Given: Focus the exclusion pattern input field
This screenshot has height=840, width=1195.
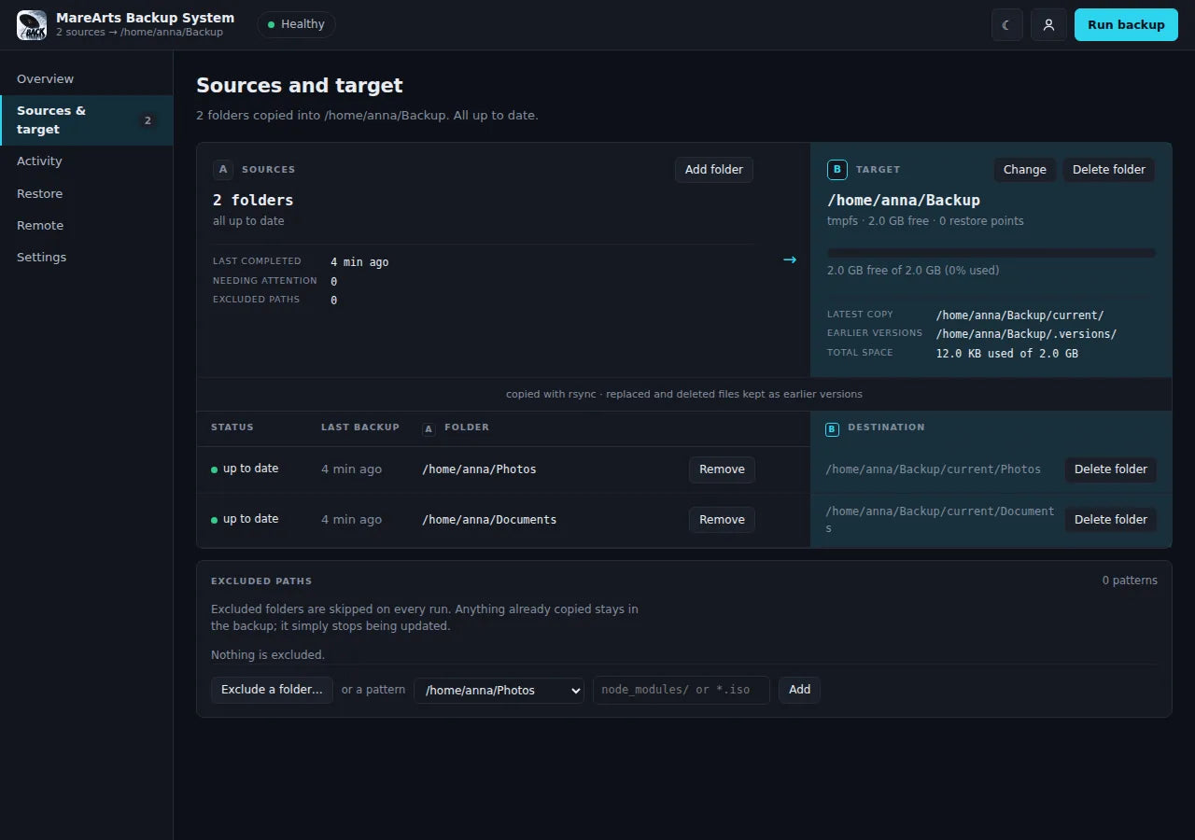Looking at the screenshot, I should click(x=682, y=690).
